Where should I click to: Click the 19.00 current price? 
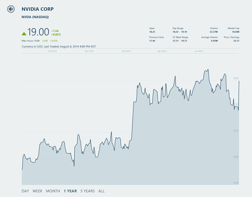[38, 32]
